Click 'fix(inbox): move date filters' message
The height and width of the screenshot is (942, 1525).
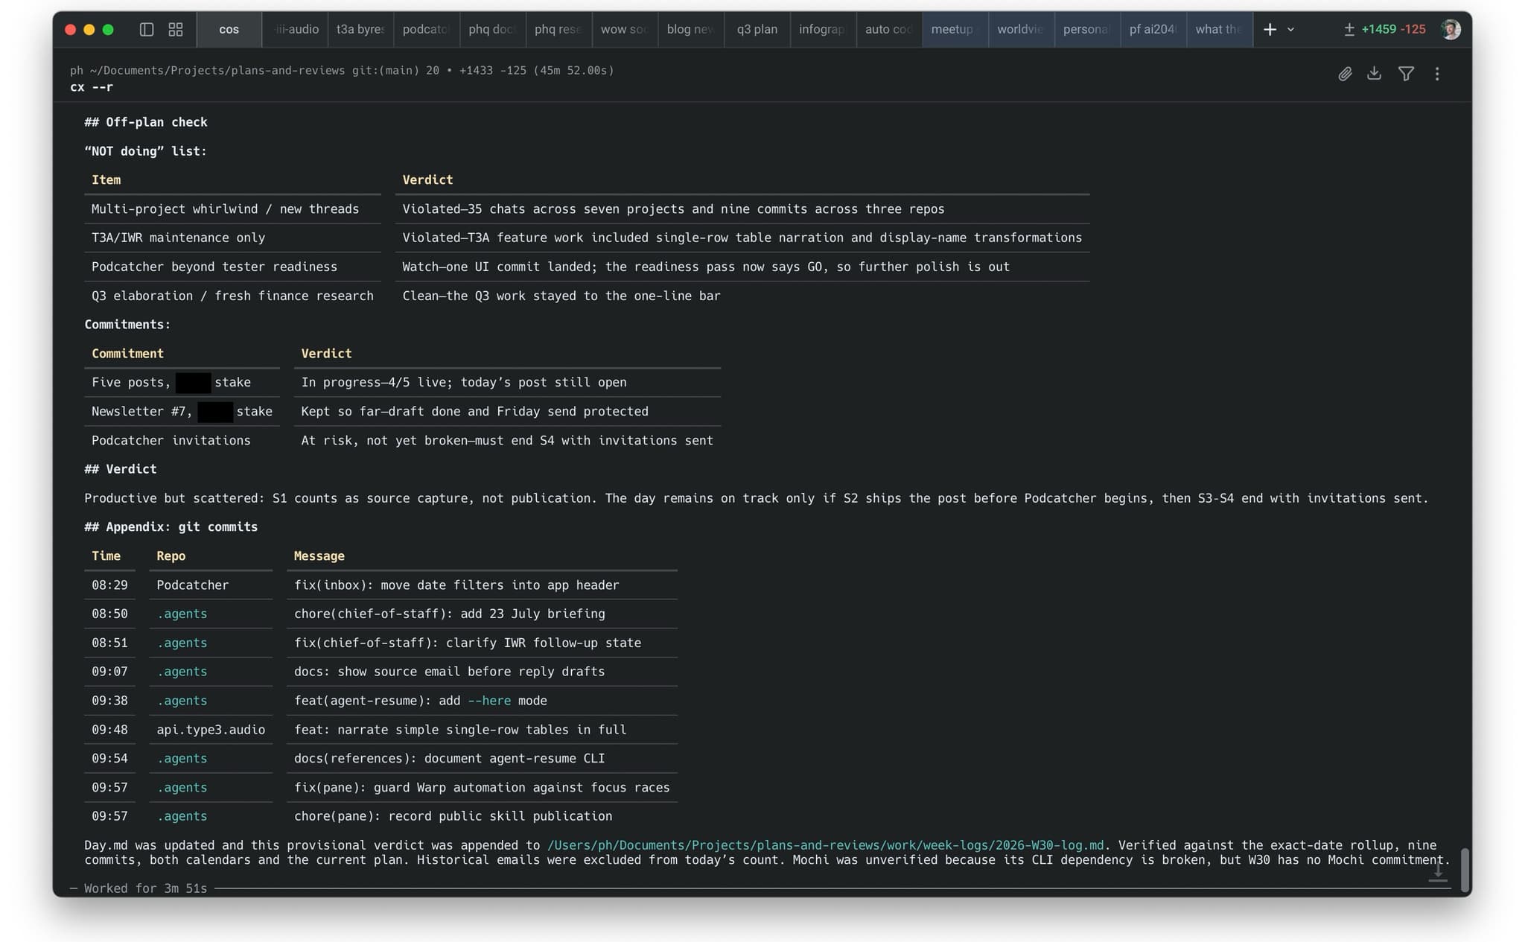click(456, 585)
